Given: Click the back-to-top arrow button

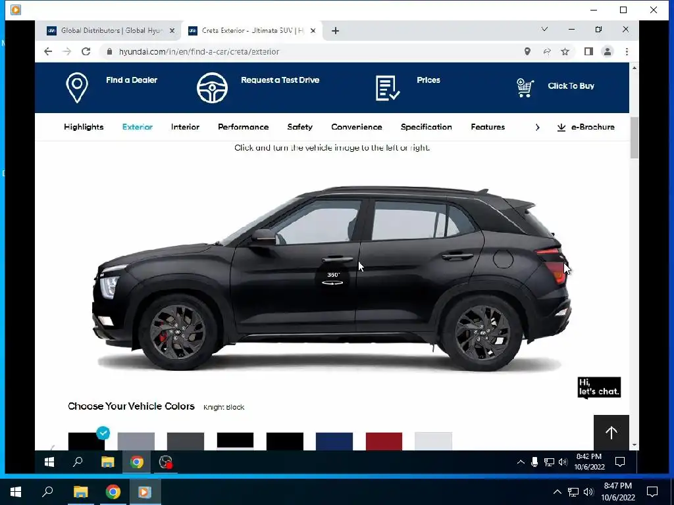Looking at the screenshot, I should [611, 433].
